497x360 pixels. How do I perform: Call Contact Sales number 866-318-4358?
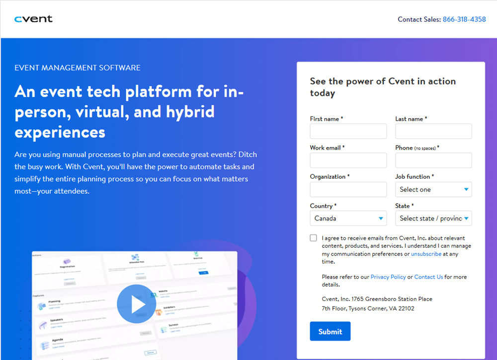pos(464,19)
